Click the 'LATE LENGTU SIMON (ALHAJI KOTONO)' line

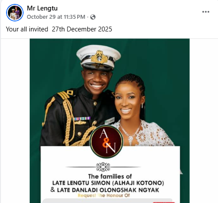pyautogui.click(x=108, y=183)
